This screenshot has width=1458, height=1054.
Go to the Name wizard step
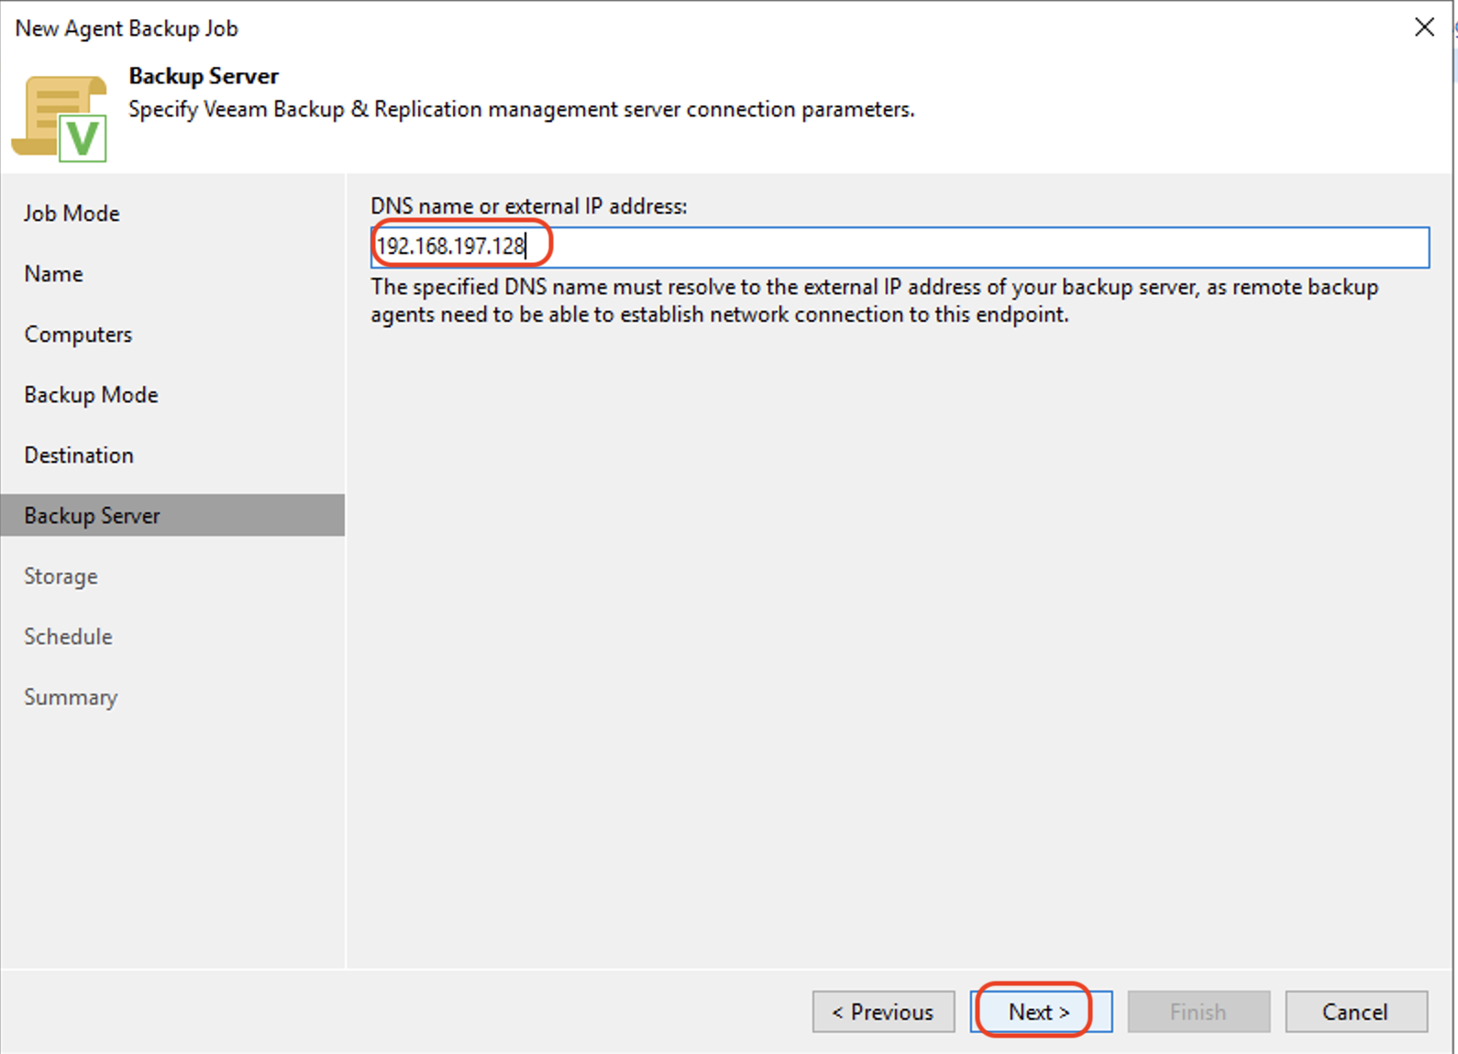pyautogui.click(x=53, y=273)
